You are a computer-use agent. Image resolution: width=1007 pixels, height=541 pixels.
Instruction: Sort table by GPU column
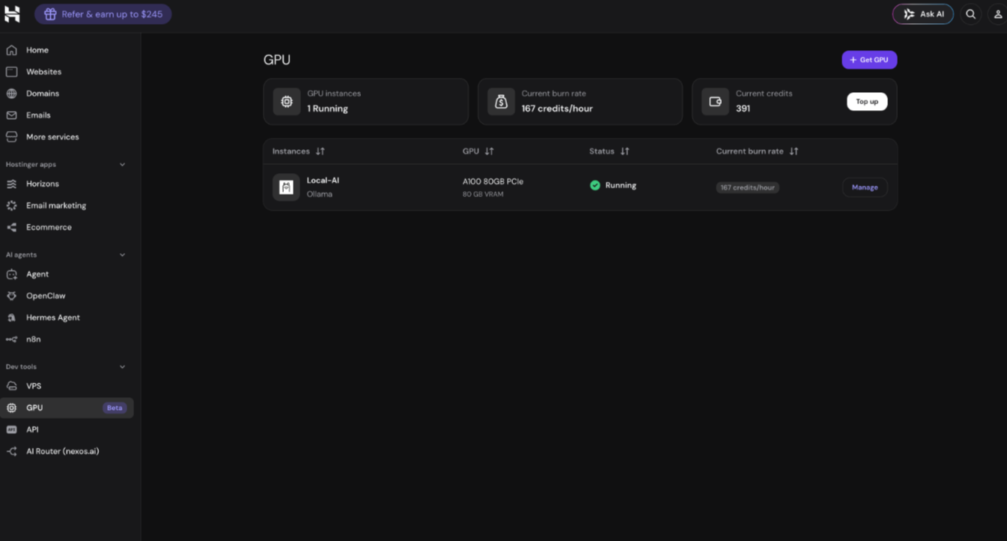tap(490, 151)
